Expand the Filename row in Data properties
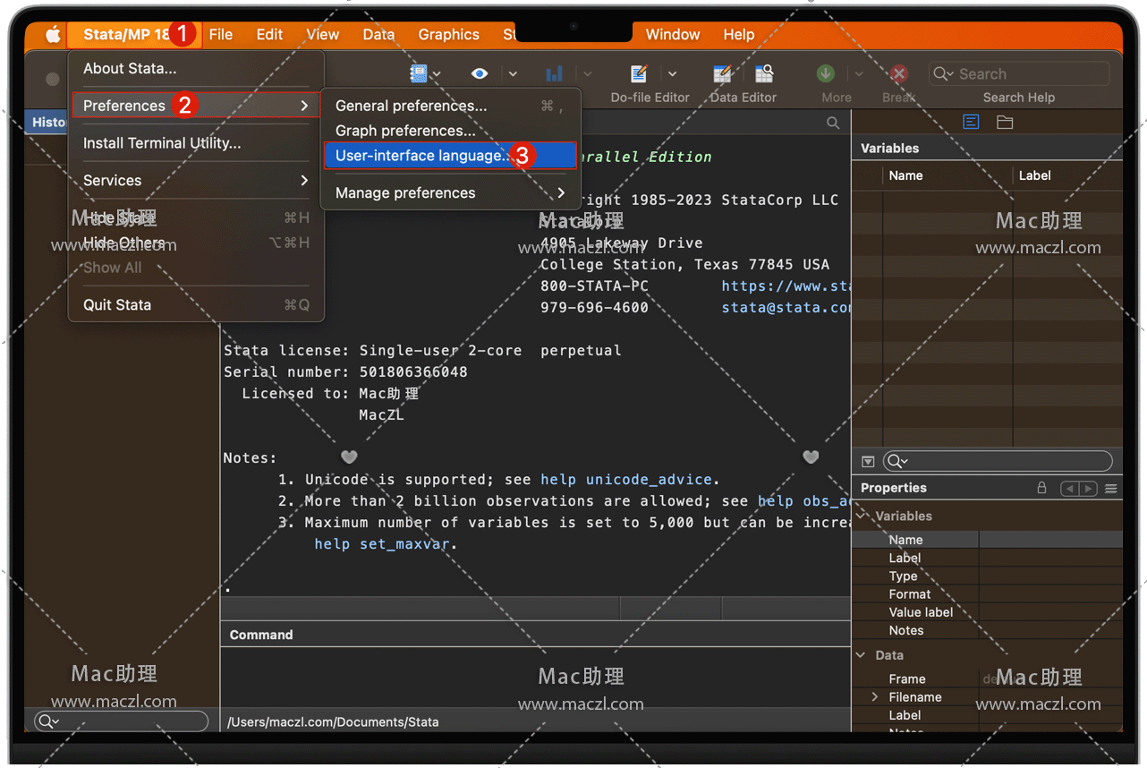Screen dimensions: 1147x768 (875, 696)
